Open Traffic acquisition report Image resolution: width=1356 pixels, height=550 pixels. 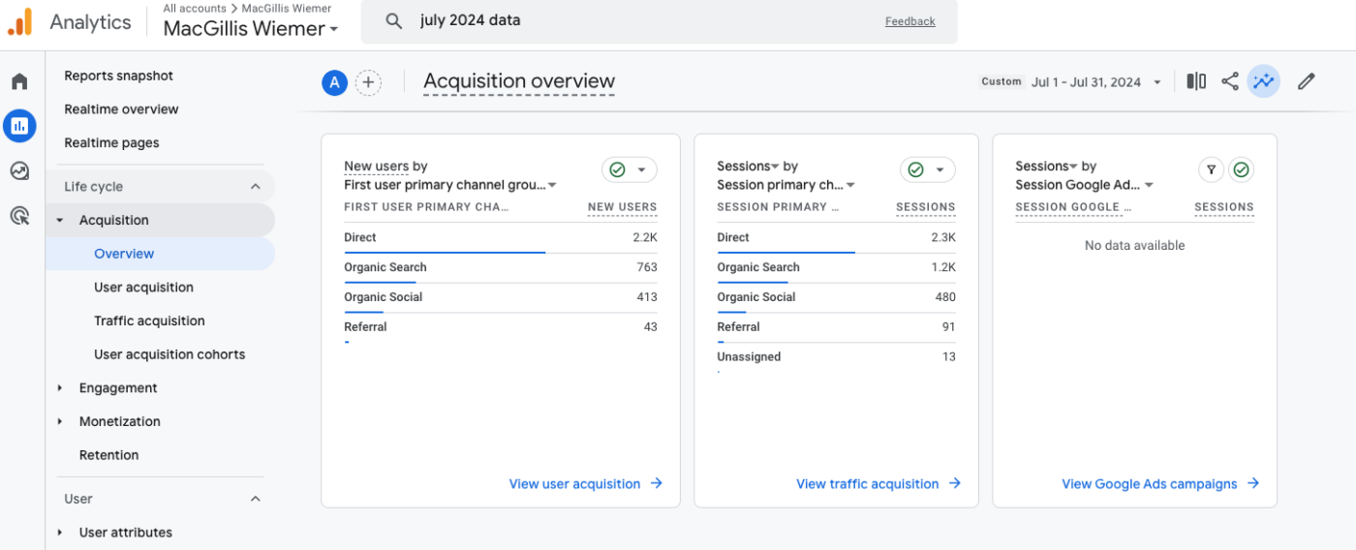point(149,321)
